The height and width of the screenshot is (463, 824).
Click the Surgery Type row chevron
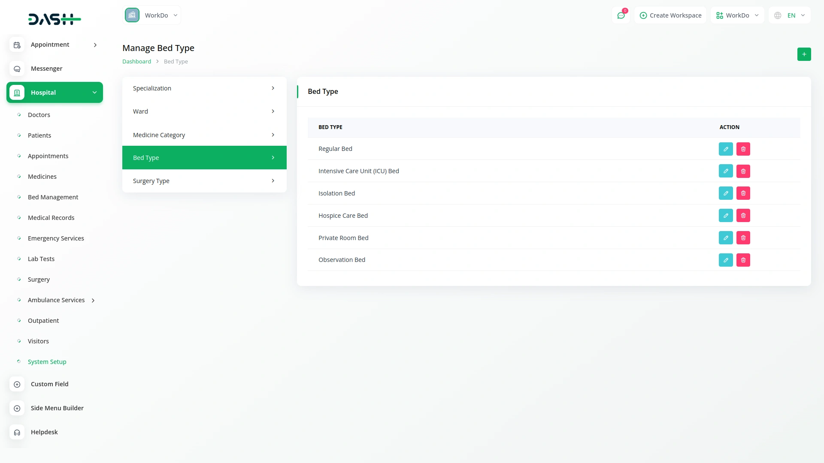click(x=273, y=181)
